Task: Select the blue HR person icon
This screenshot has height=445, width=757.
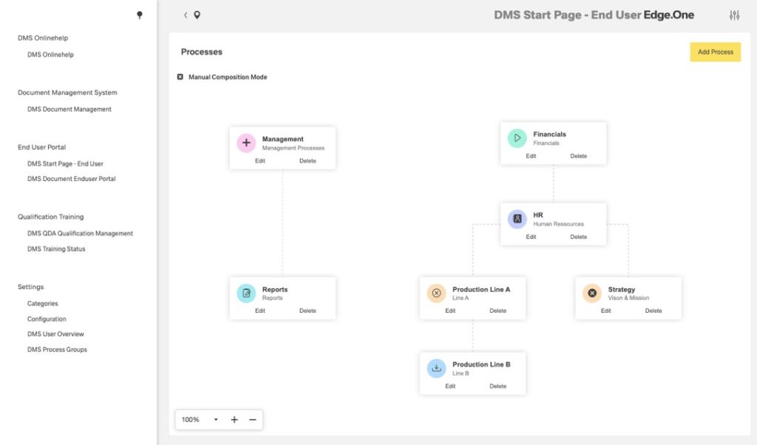Action: [517, 219]
